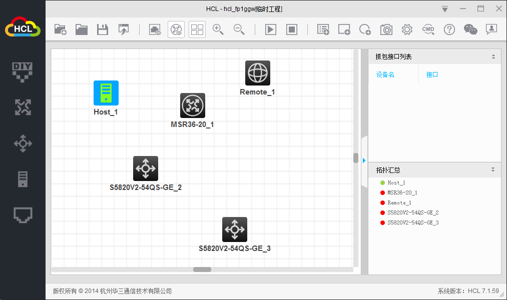Open the title bar dropdown menu arrow
This screenshot has height=300, width=507.
tap(445, 9)
